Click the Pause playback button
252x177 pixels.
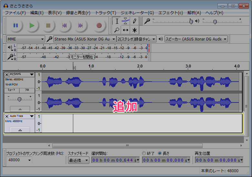(x=15, y=25)
